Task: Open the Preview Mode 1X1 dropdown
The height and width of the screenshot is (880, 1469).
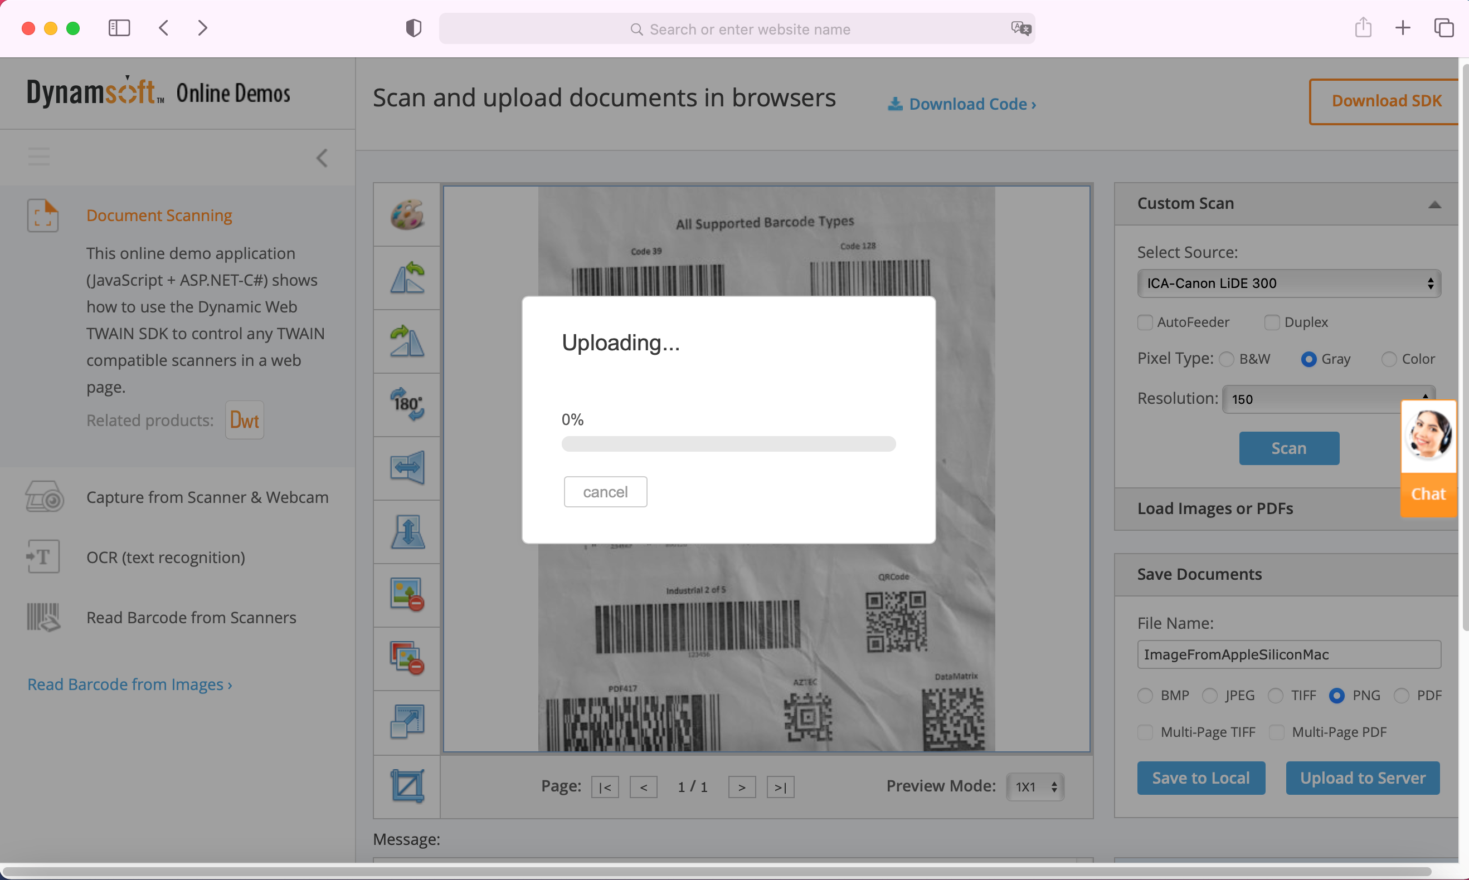Action: [x=1035, y=787]
